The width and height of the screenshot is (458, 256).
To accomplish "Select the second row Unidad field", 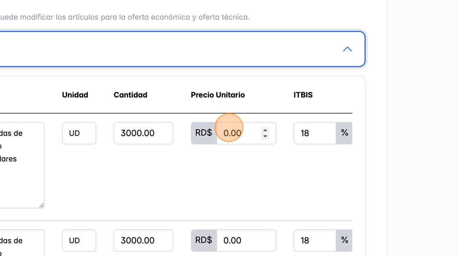I will pos(79,240).
